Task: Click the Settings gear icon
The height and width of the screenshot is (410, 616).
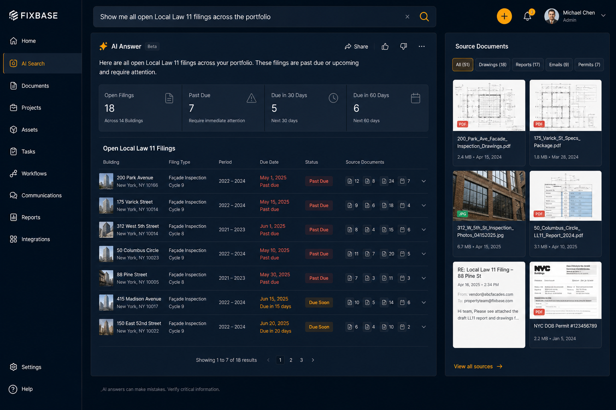Action: [x=14, y=367]
